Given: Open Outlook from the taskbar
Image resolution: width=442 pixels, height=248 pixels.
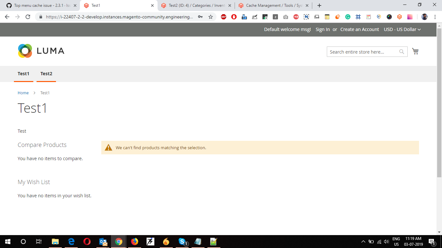Looking at the screenshot, I should click(103, 242).
